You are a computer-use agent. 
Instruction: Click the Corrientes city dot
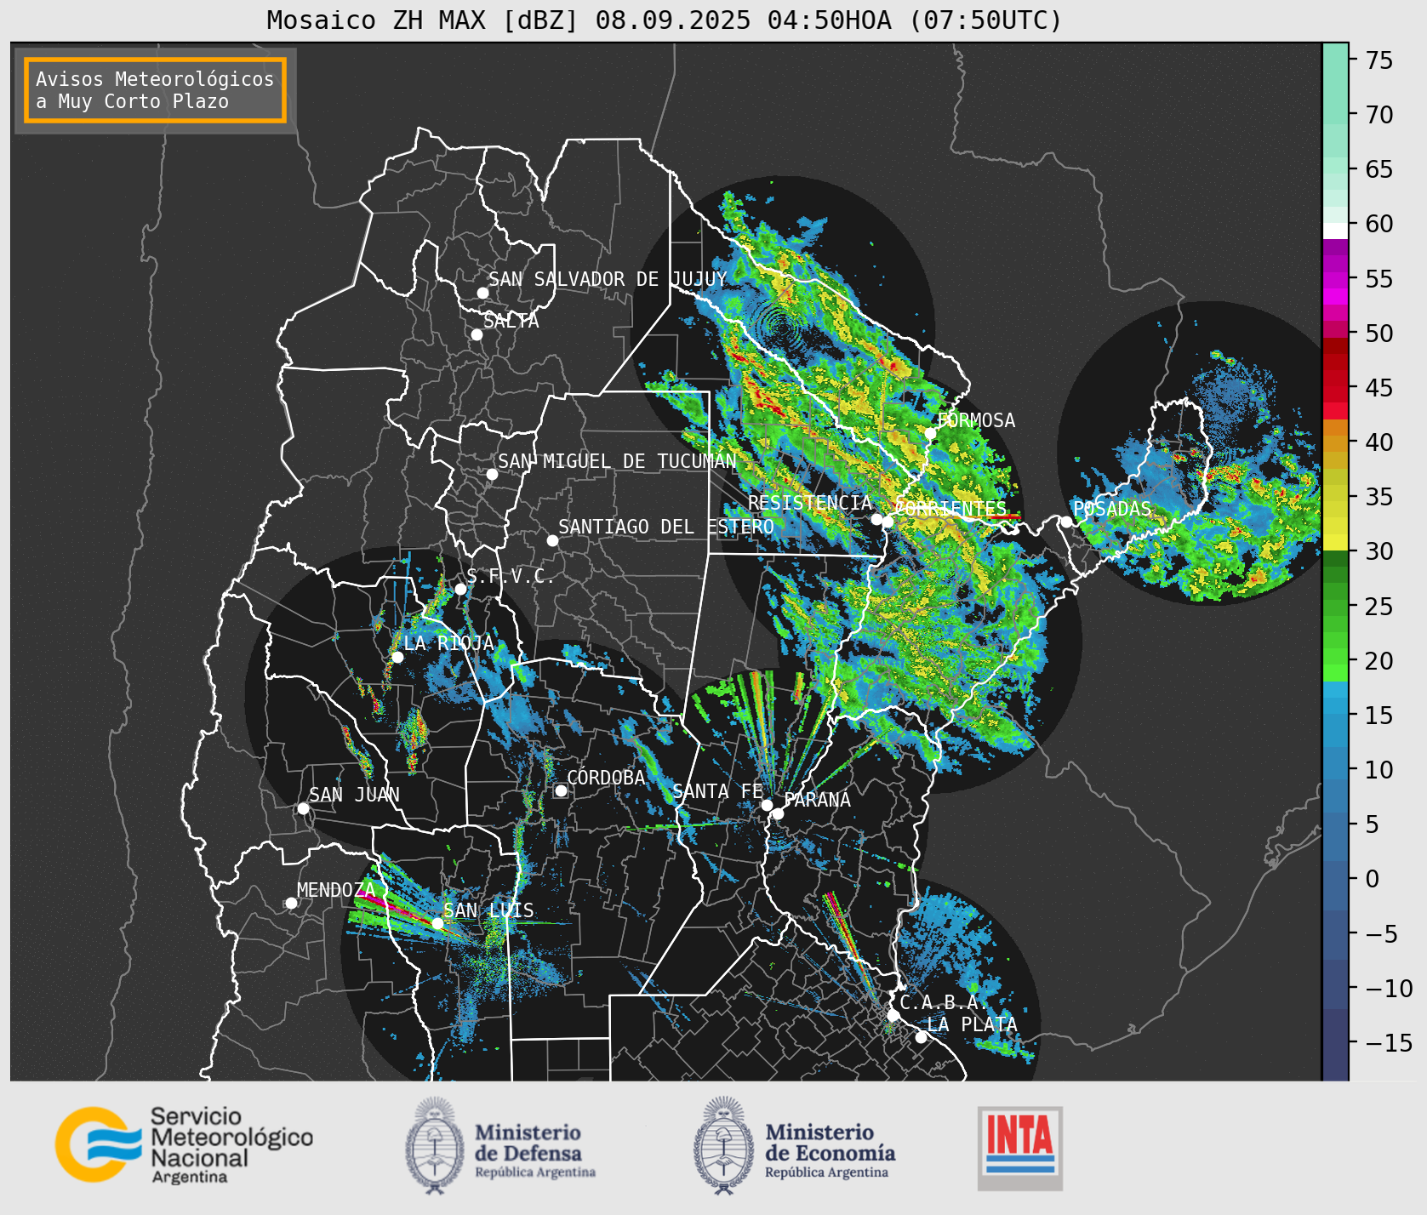[x=888, y=522]
